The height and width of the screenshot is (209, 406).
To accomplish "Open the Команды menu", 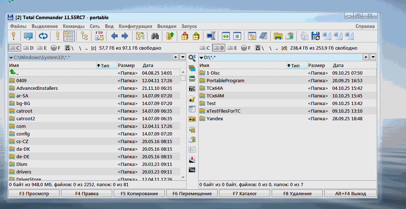I will click(73, 26).
